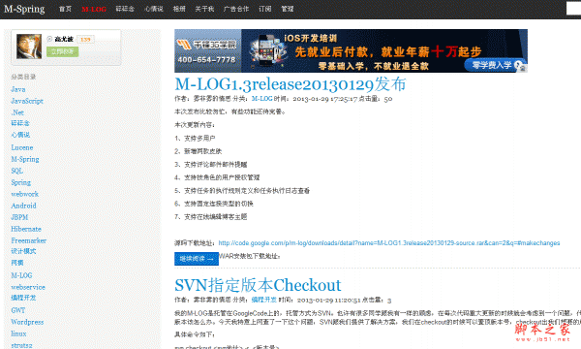The image size is (581, 349).
Task: Select the Freemarker category in sidebar
Action: pos(28,240)
